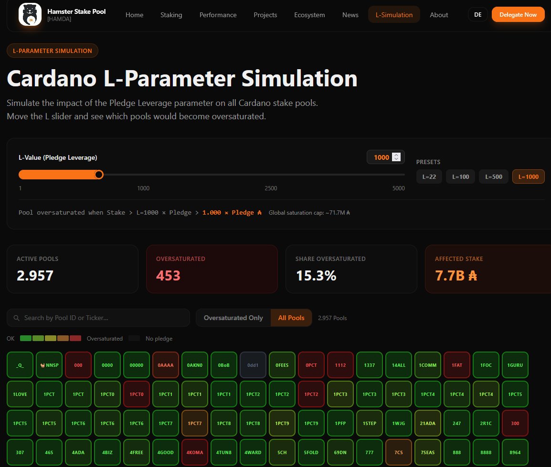Select the red 4KOMA pool tile

click(x=195, y=452)
